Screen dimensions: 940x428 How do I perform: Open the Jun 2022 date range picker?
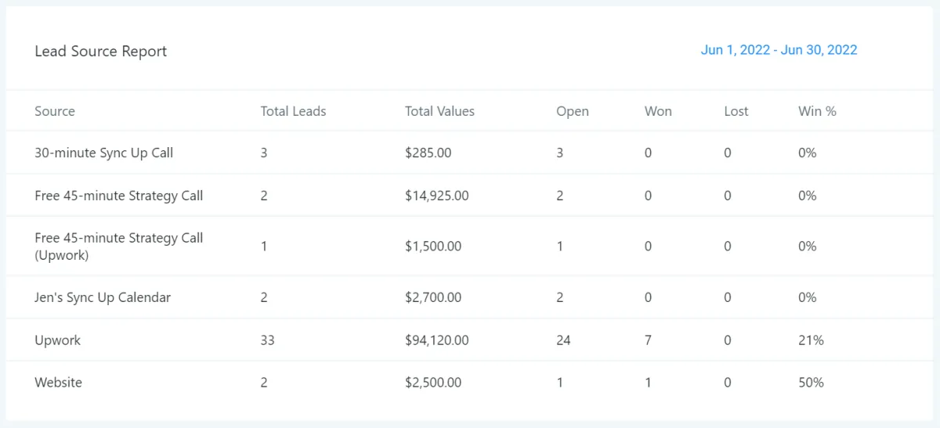click(779, 50)
